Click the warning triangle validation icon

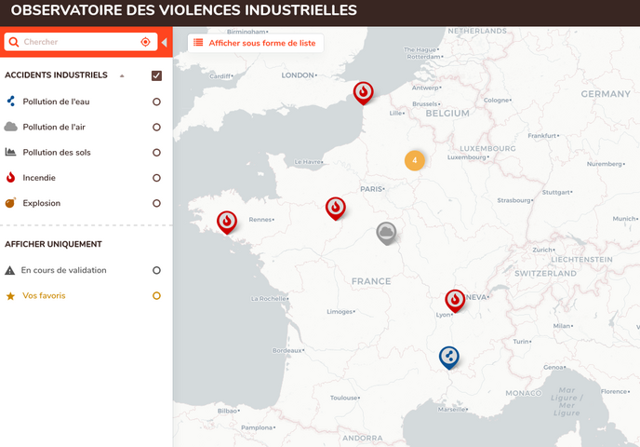tap(10, 270)
